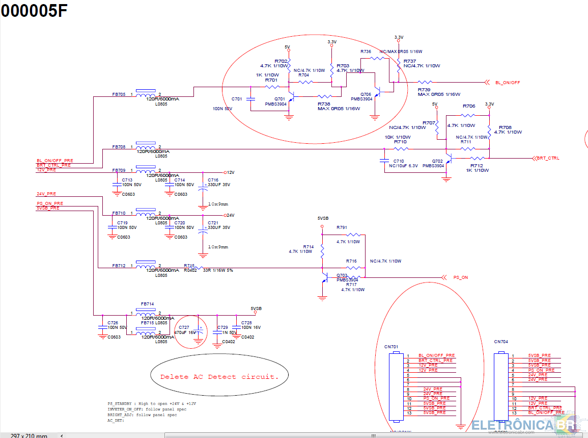Click the R706 resistor designator

point(469,106)
